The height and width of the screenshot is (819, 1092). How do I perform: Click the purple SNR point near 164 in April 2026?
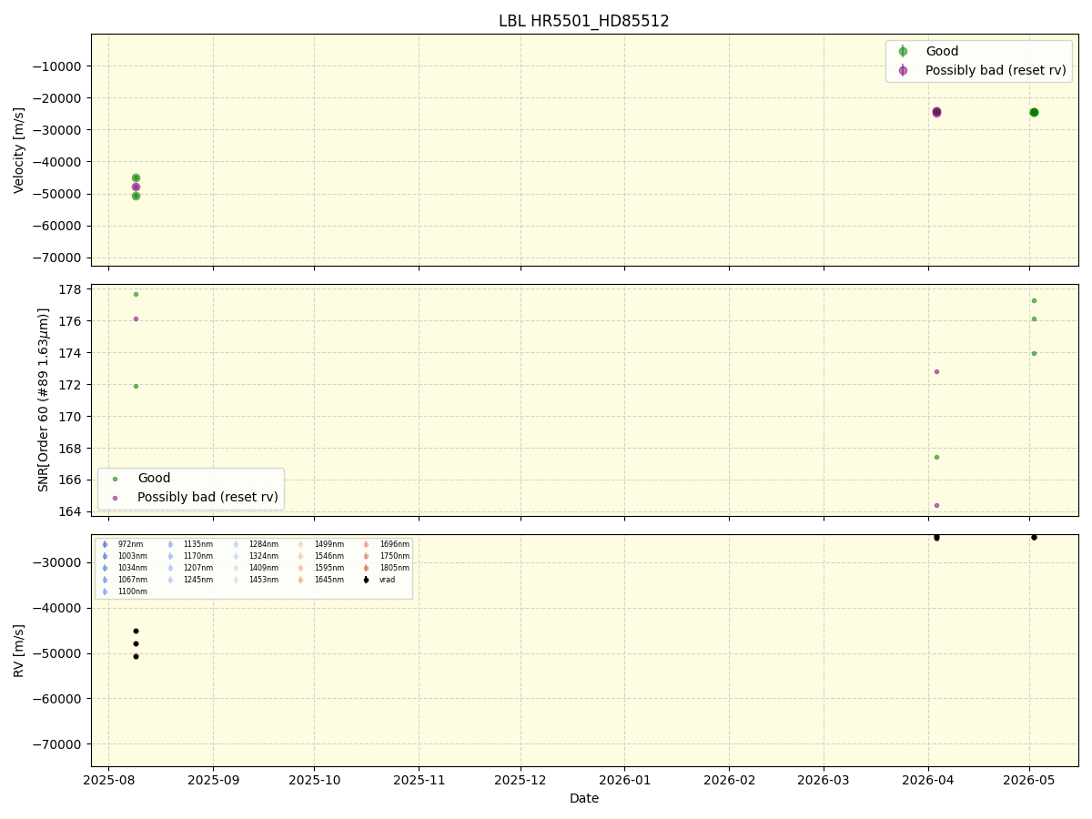[x=936, y=505]
